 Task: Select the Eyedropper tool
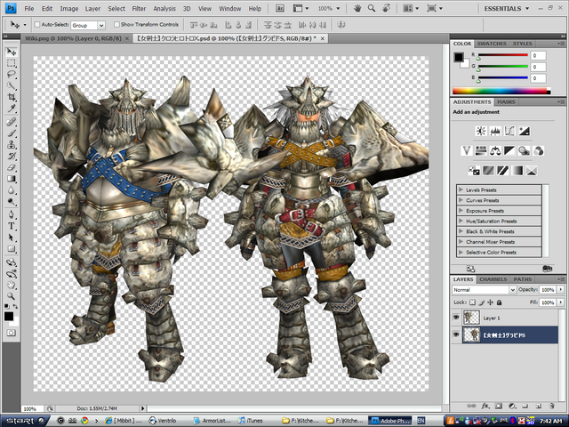(x=12, y=109)
